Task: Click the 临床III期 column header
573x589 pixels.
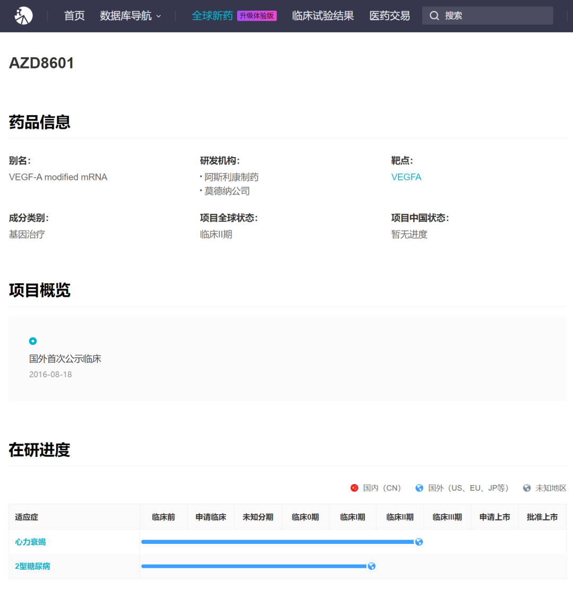Action: 447,517
